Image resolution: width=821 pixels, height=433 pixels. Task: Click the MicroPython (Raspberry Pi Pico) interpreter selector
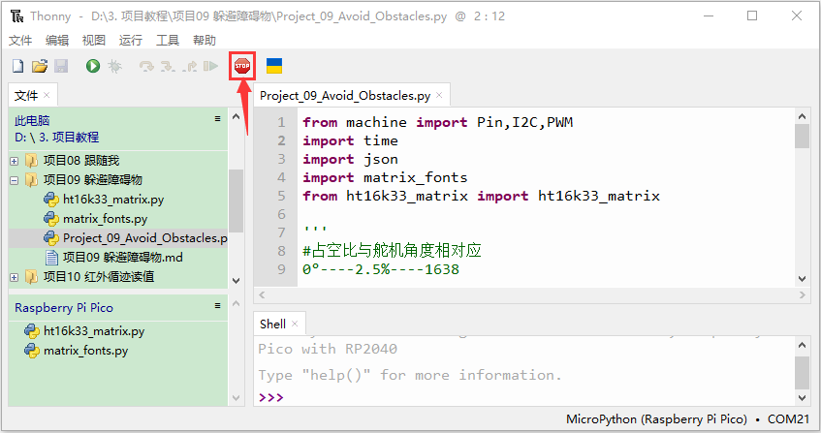point(656,419)
